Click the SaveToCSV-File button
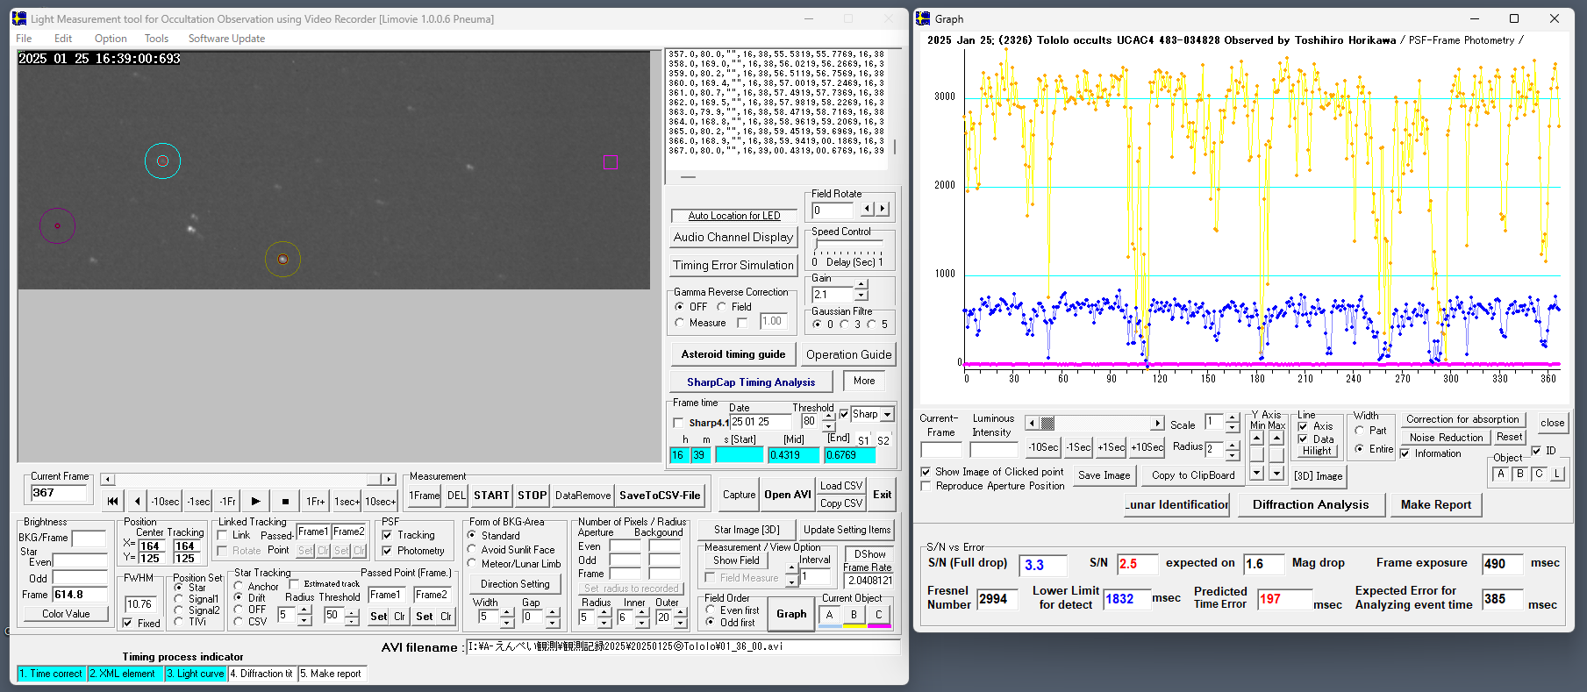 pyautogui.click(x=660, y=496)
